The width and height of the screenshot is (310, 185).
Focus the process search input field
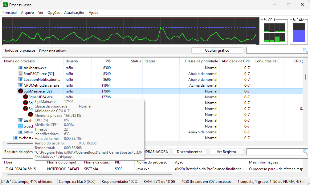coord(275,50)
